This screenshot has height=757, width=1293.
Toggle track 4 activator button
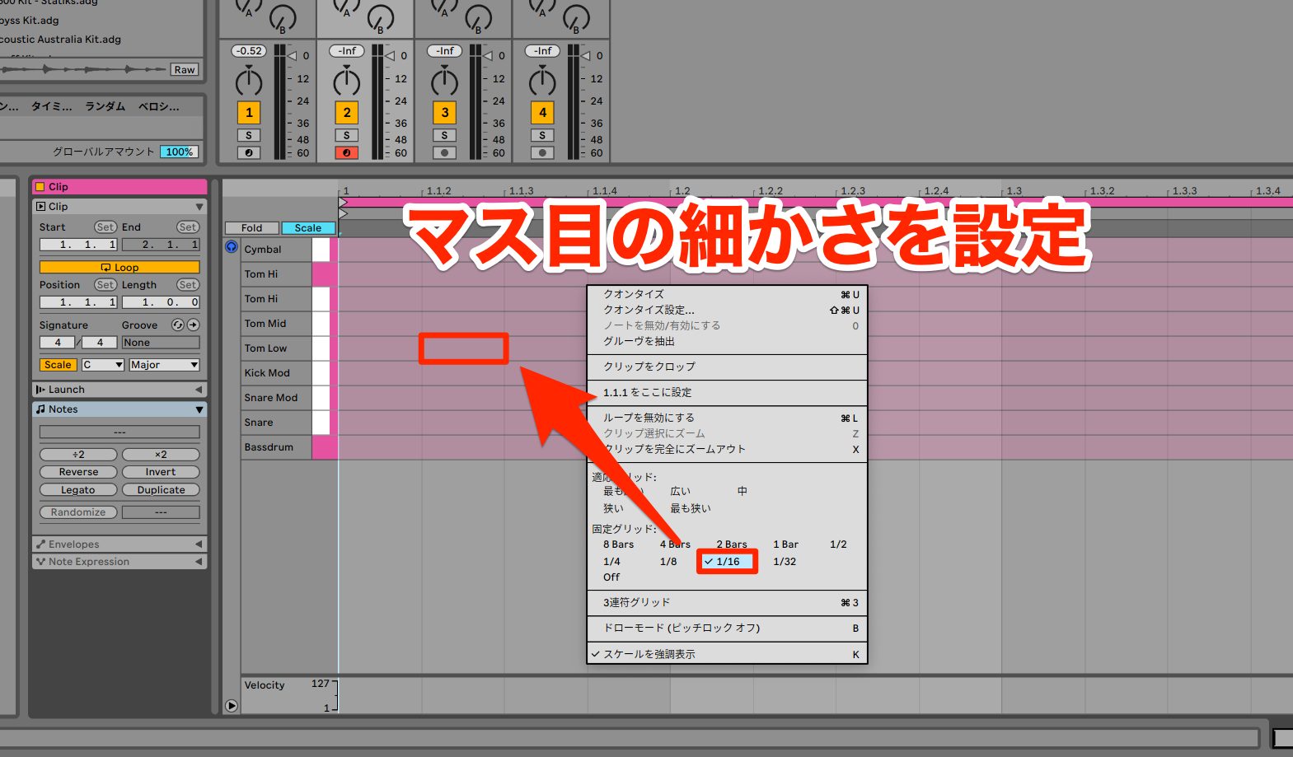coord(542,113)
